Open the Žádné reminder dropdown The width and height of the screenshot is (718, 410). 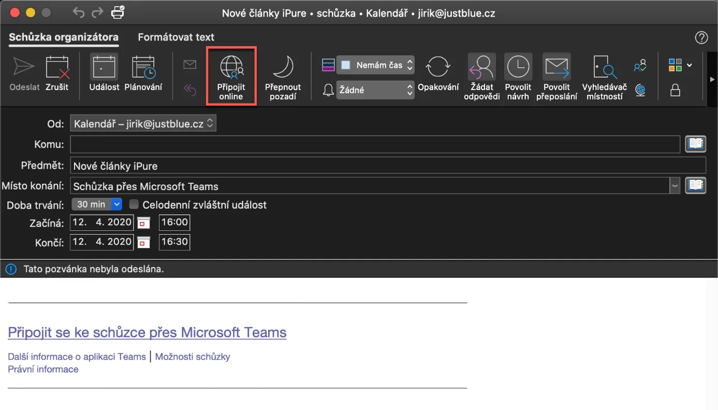(x=375, y=90)
